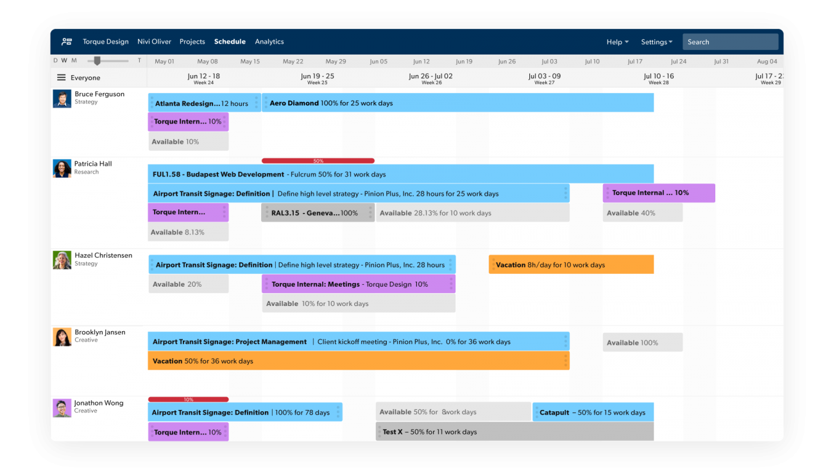
Task: Click Nivi Oliver in the navigation bar
Action: point(154,41)
